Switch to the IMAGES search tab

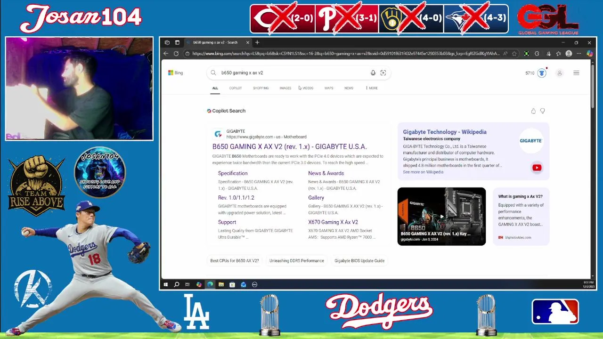(285, 88)
